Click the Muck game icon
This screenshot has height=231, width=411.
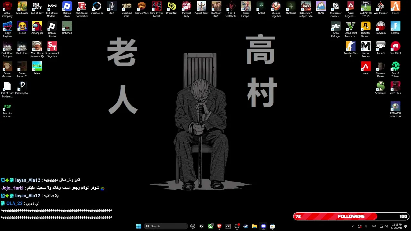(x=37, y=68)
